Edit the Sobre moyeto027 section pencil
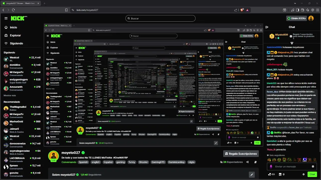 point(252,174)
